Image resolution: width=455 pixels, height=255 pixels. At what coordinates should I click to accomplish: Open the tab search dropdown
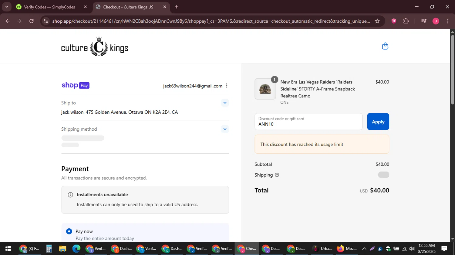click(x=7, y=7)
